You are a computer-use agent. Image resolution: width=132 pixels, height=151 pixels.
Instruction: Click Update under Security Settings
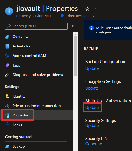(92, 126)
